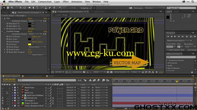
Task: Go to first frame in Preview panel
Action: [168, 36]
